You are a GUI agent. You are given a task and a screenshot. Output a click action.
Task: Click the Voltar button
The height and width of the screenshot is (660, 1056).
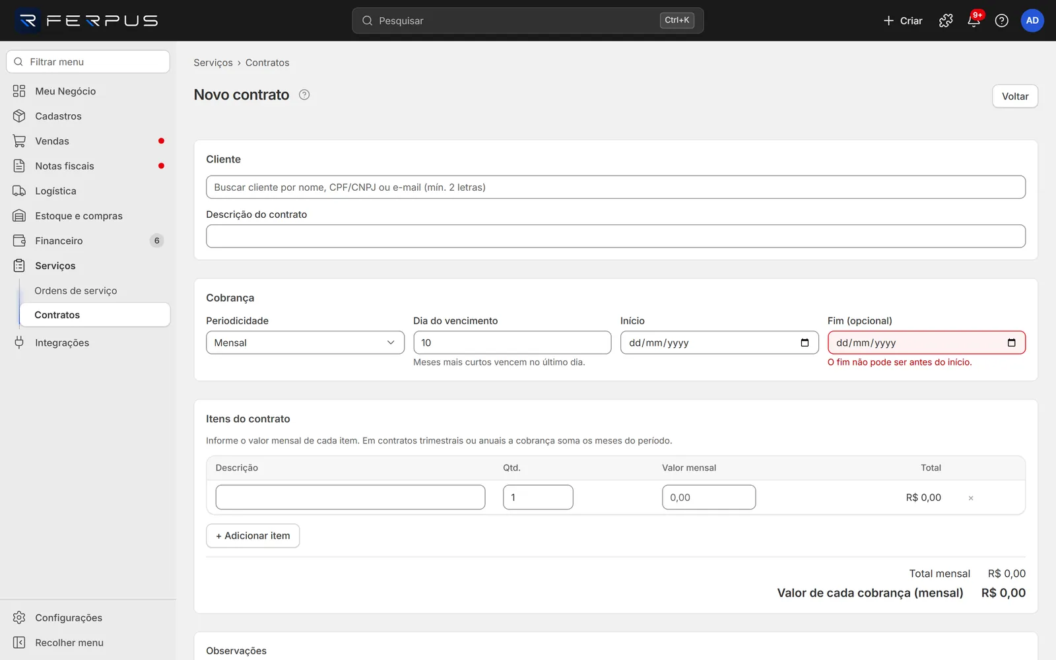coord(1015,96)
